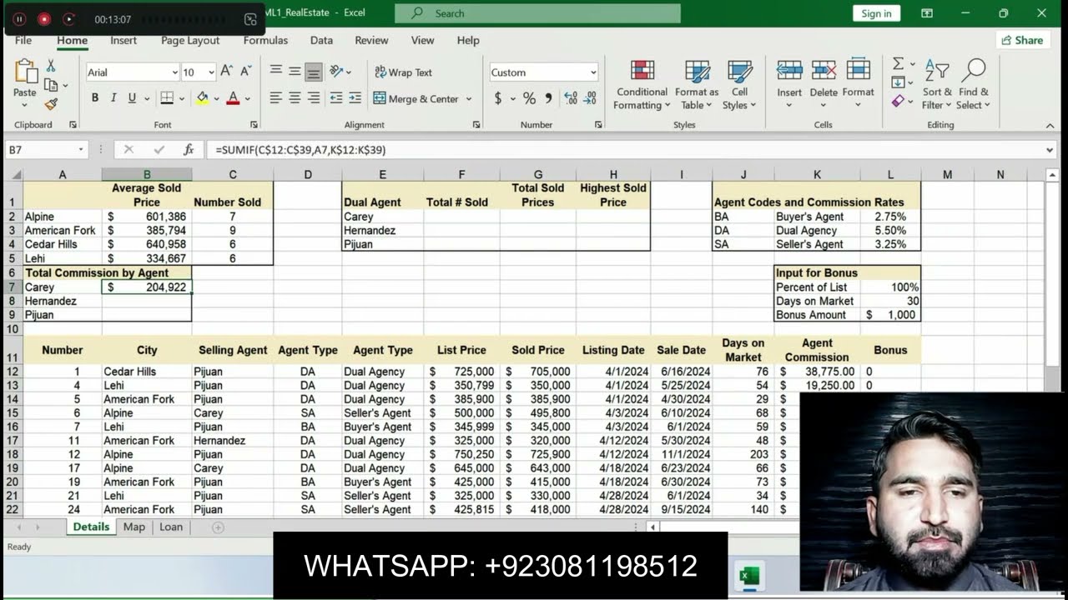Collapse the ribbon with chevron
Viewport: 1068px width, 600px height.
(x=1050, y=126)
